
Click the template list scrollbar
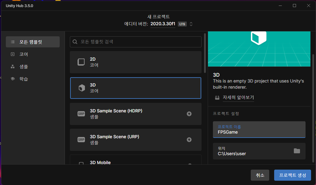[x=205, y=53]
